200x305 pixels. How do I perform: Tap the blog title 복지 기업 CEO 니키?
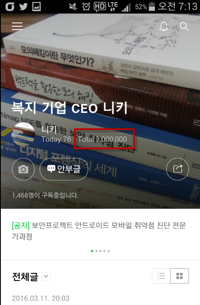click(x=69, y=108)
